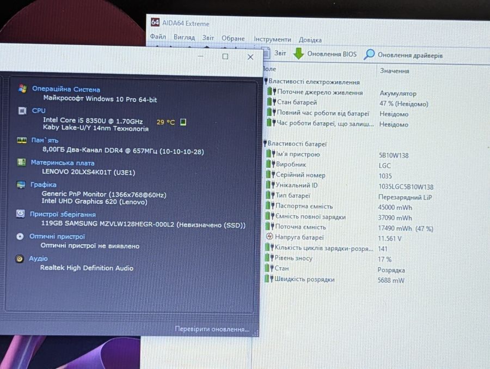Open the Файл menu in AIDA64
Image resolution: width=490 pixels, height=369 pixels.
coord(158,37)
